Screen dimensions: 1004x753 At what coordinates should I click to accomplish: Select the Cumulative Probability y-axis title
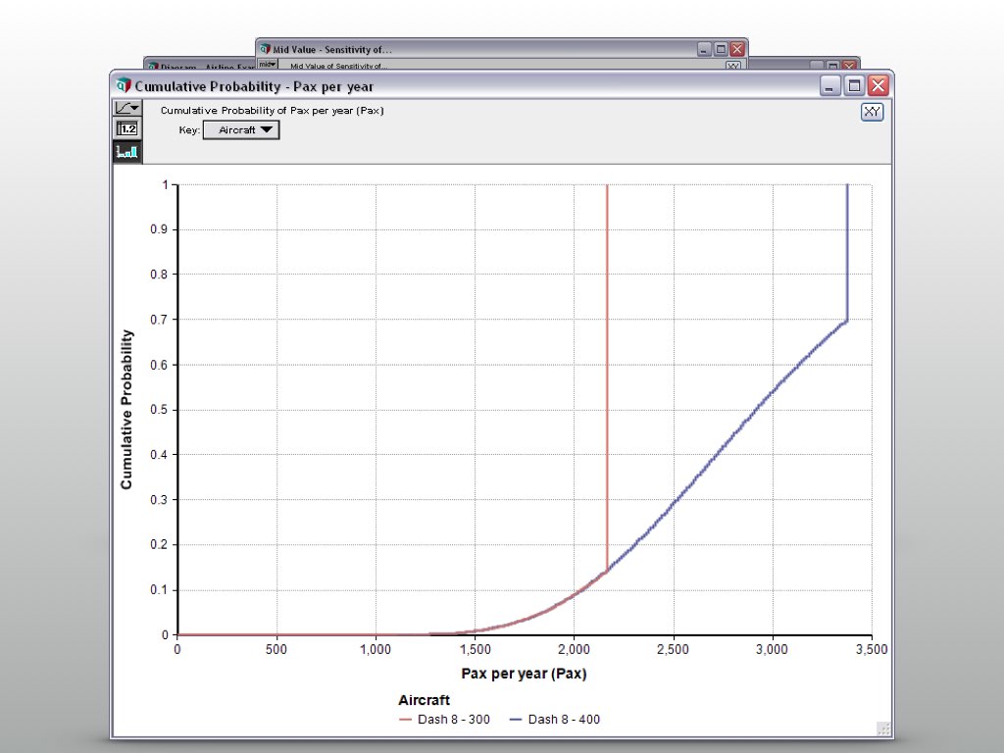tap(126, 410)
